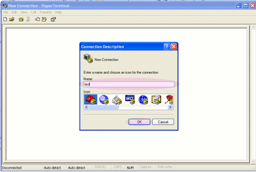The width and height of the screenshot is (256, 172).
Task: Click the icon list horizontal scroll thumb
Action: tap(104, 107)
